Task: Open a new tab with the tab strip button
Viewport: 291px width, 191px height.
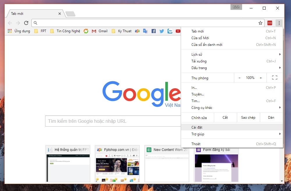Action: tap(70, 14)
